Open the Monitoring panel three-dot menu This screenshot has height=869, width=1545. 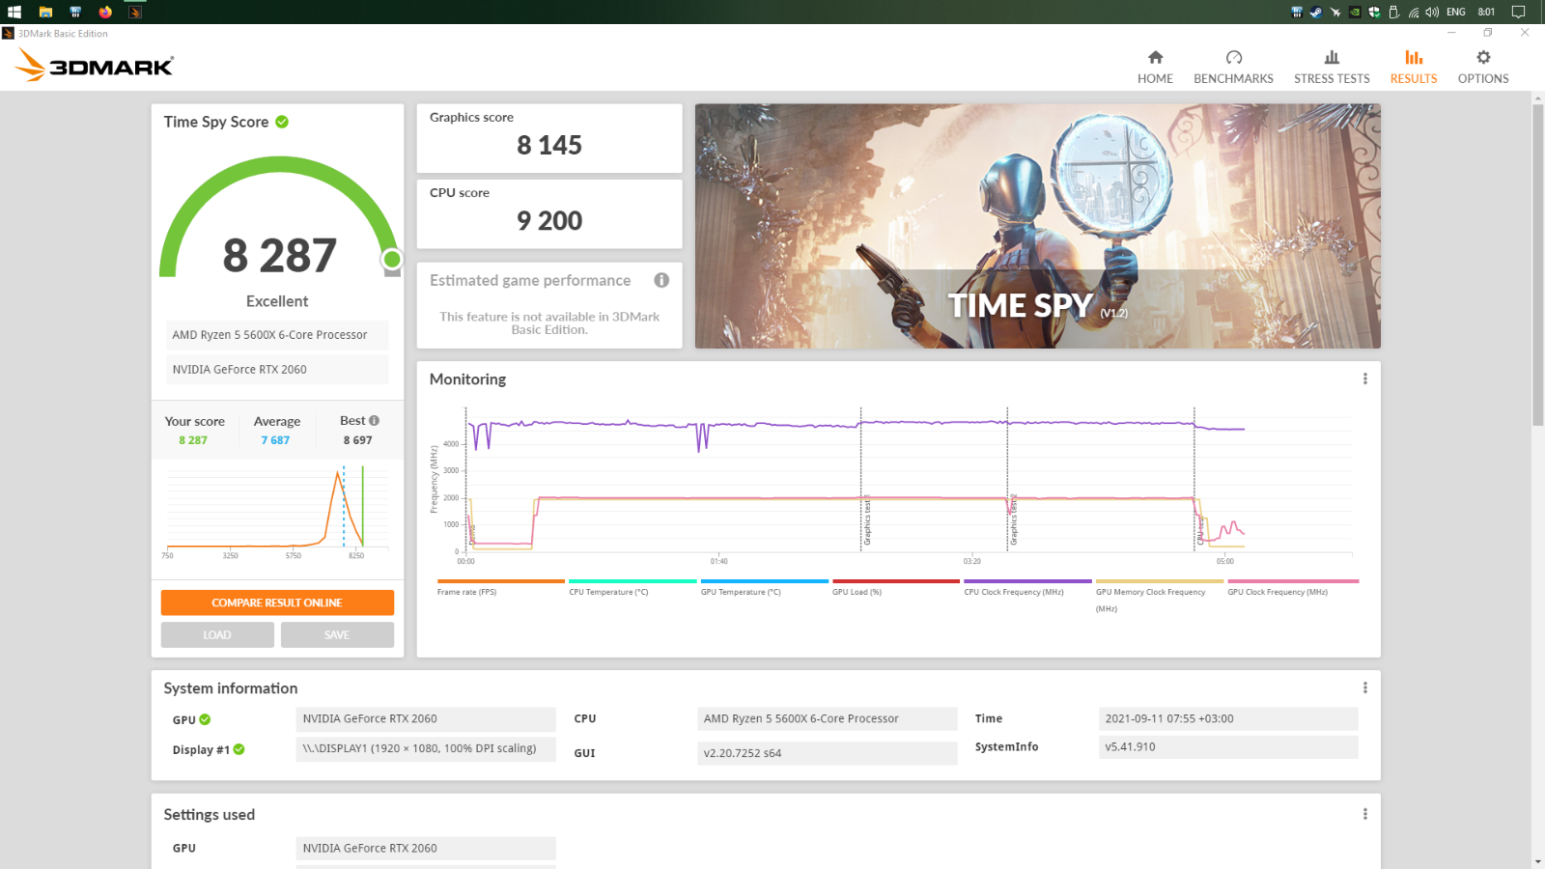(x=1364, y=379)
